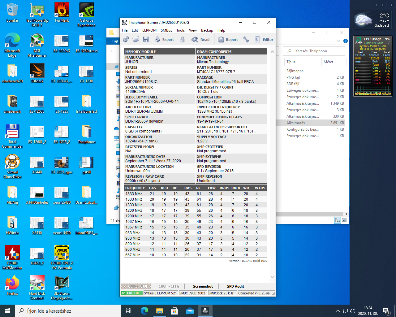This screenshot has width=396, height=317.
Task: Click the padlock icon in the toolbar
Action: pyautogui.click(x=183, y=39)
